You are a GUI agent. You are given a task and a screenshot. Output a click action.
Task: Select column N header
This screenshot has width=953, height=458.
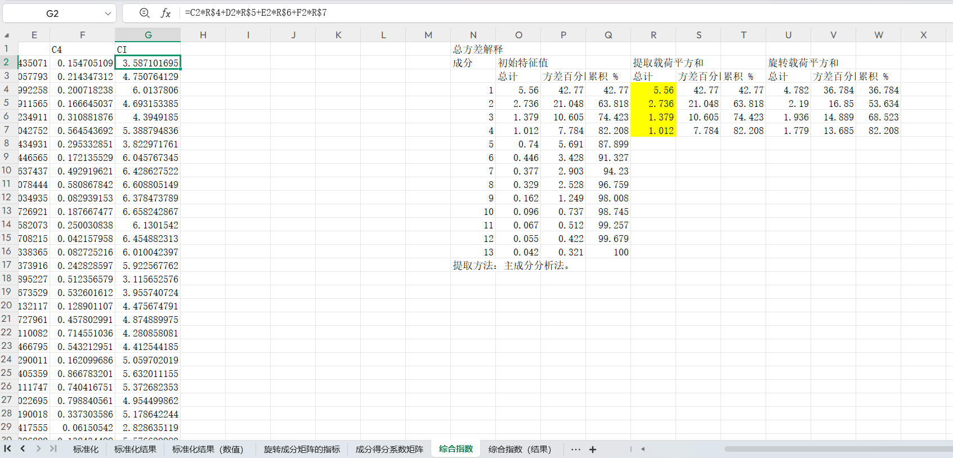coord(473,35)
